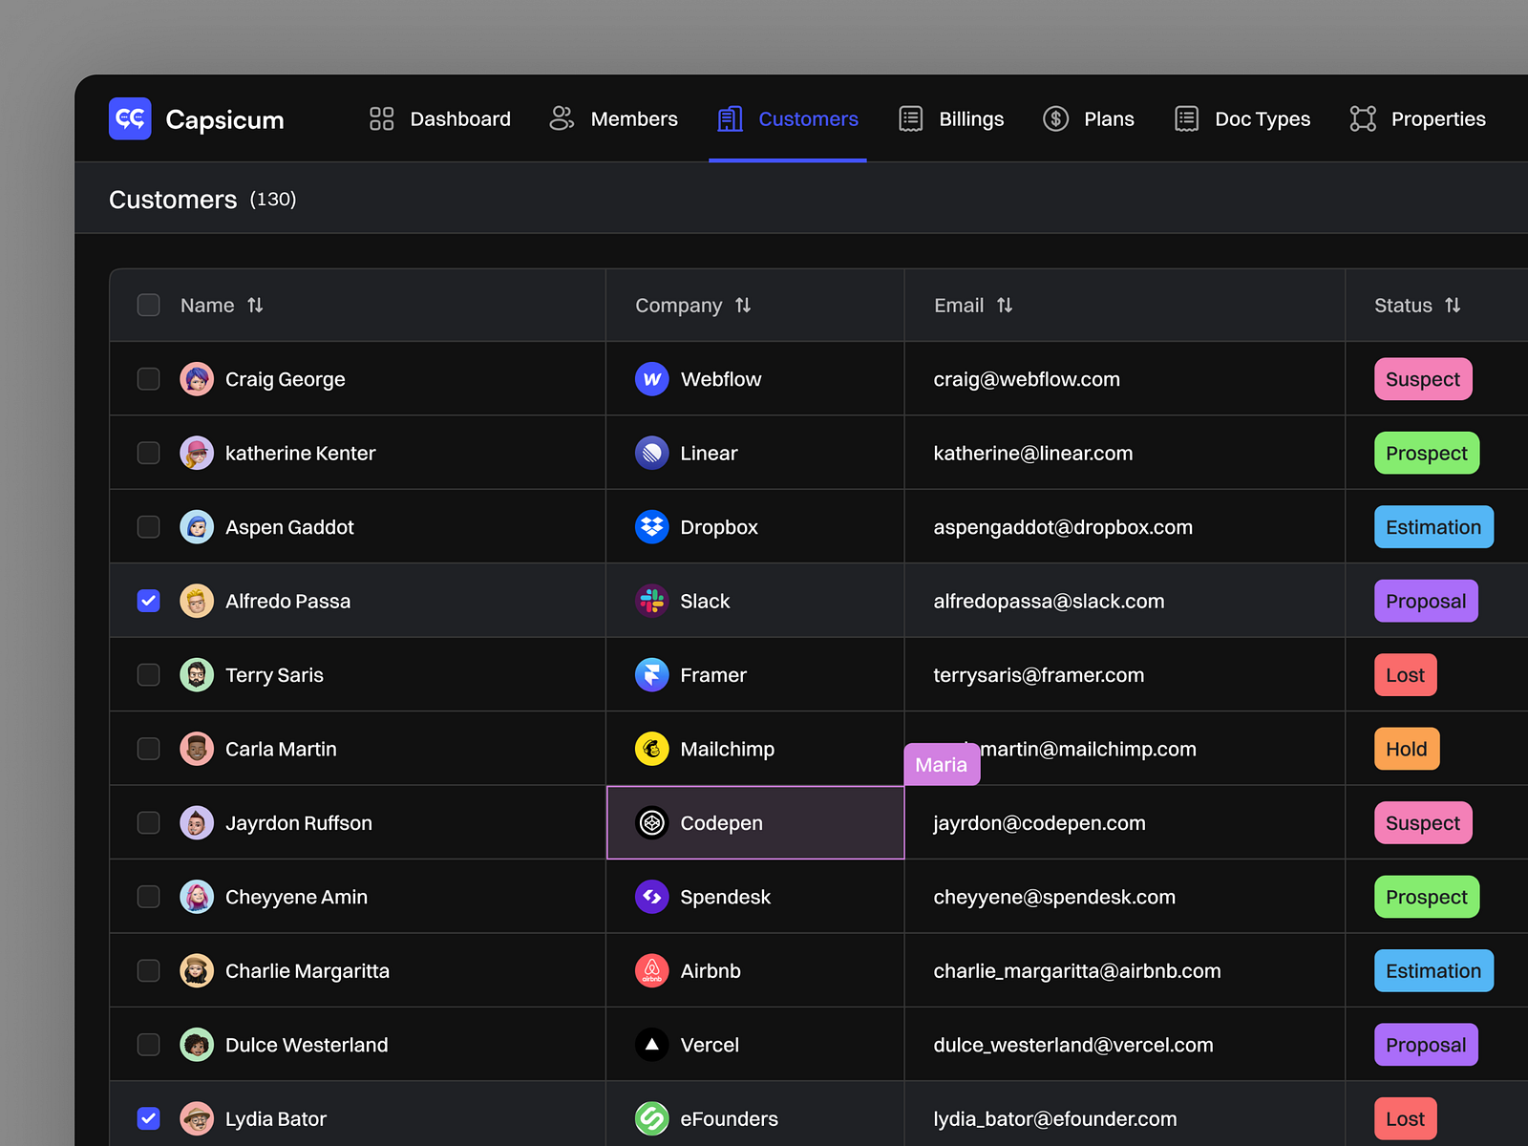Click the Doc Types document icon
The width and height of the screenshot is (1528, 1146).
(x=1186, y=118)
